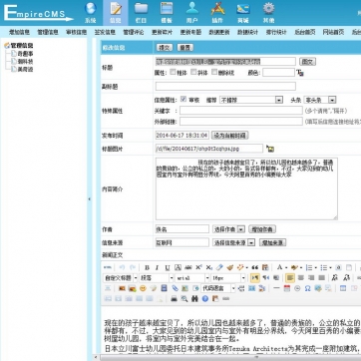Image resolution: width=361 pixels, height=361 pixels.
Task: Browse title image with the folder icon
Action: click(x=270, y=149)
